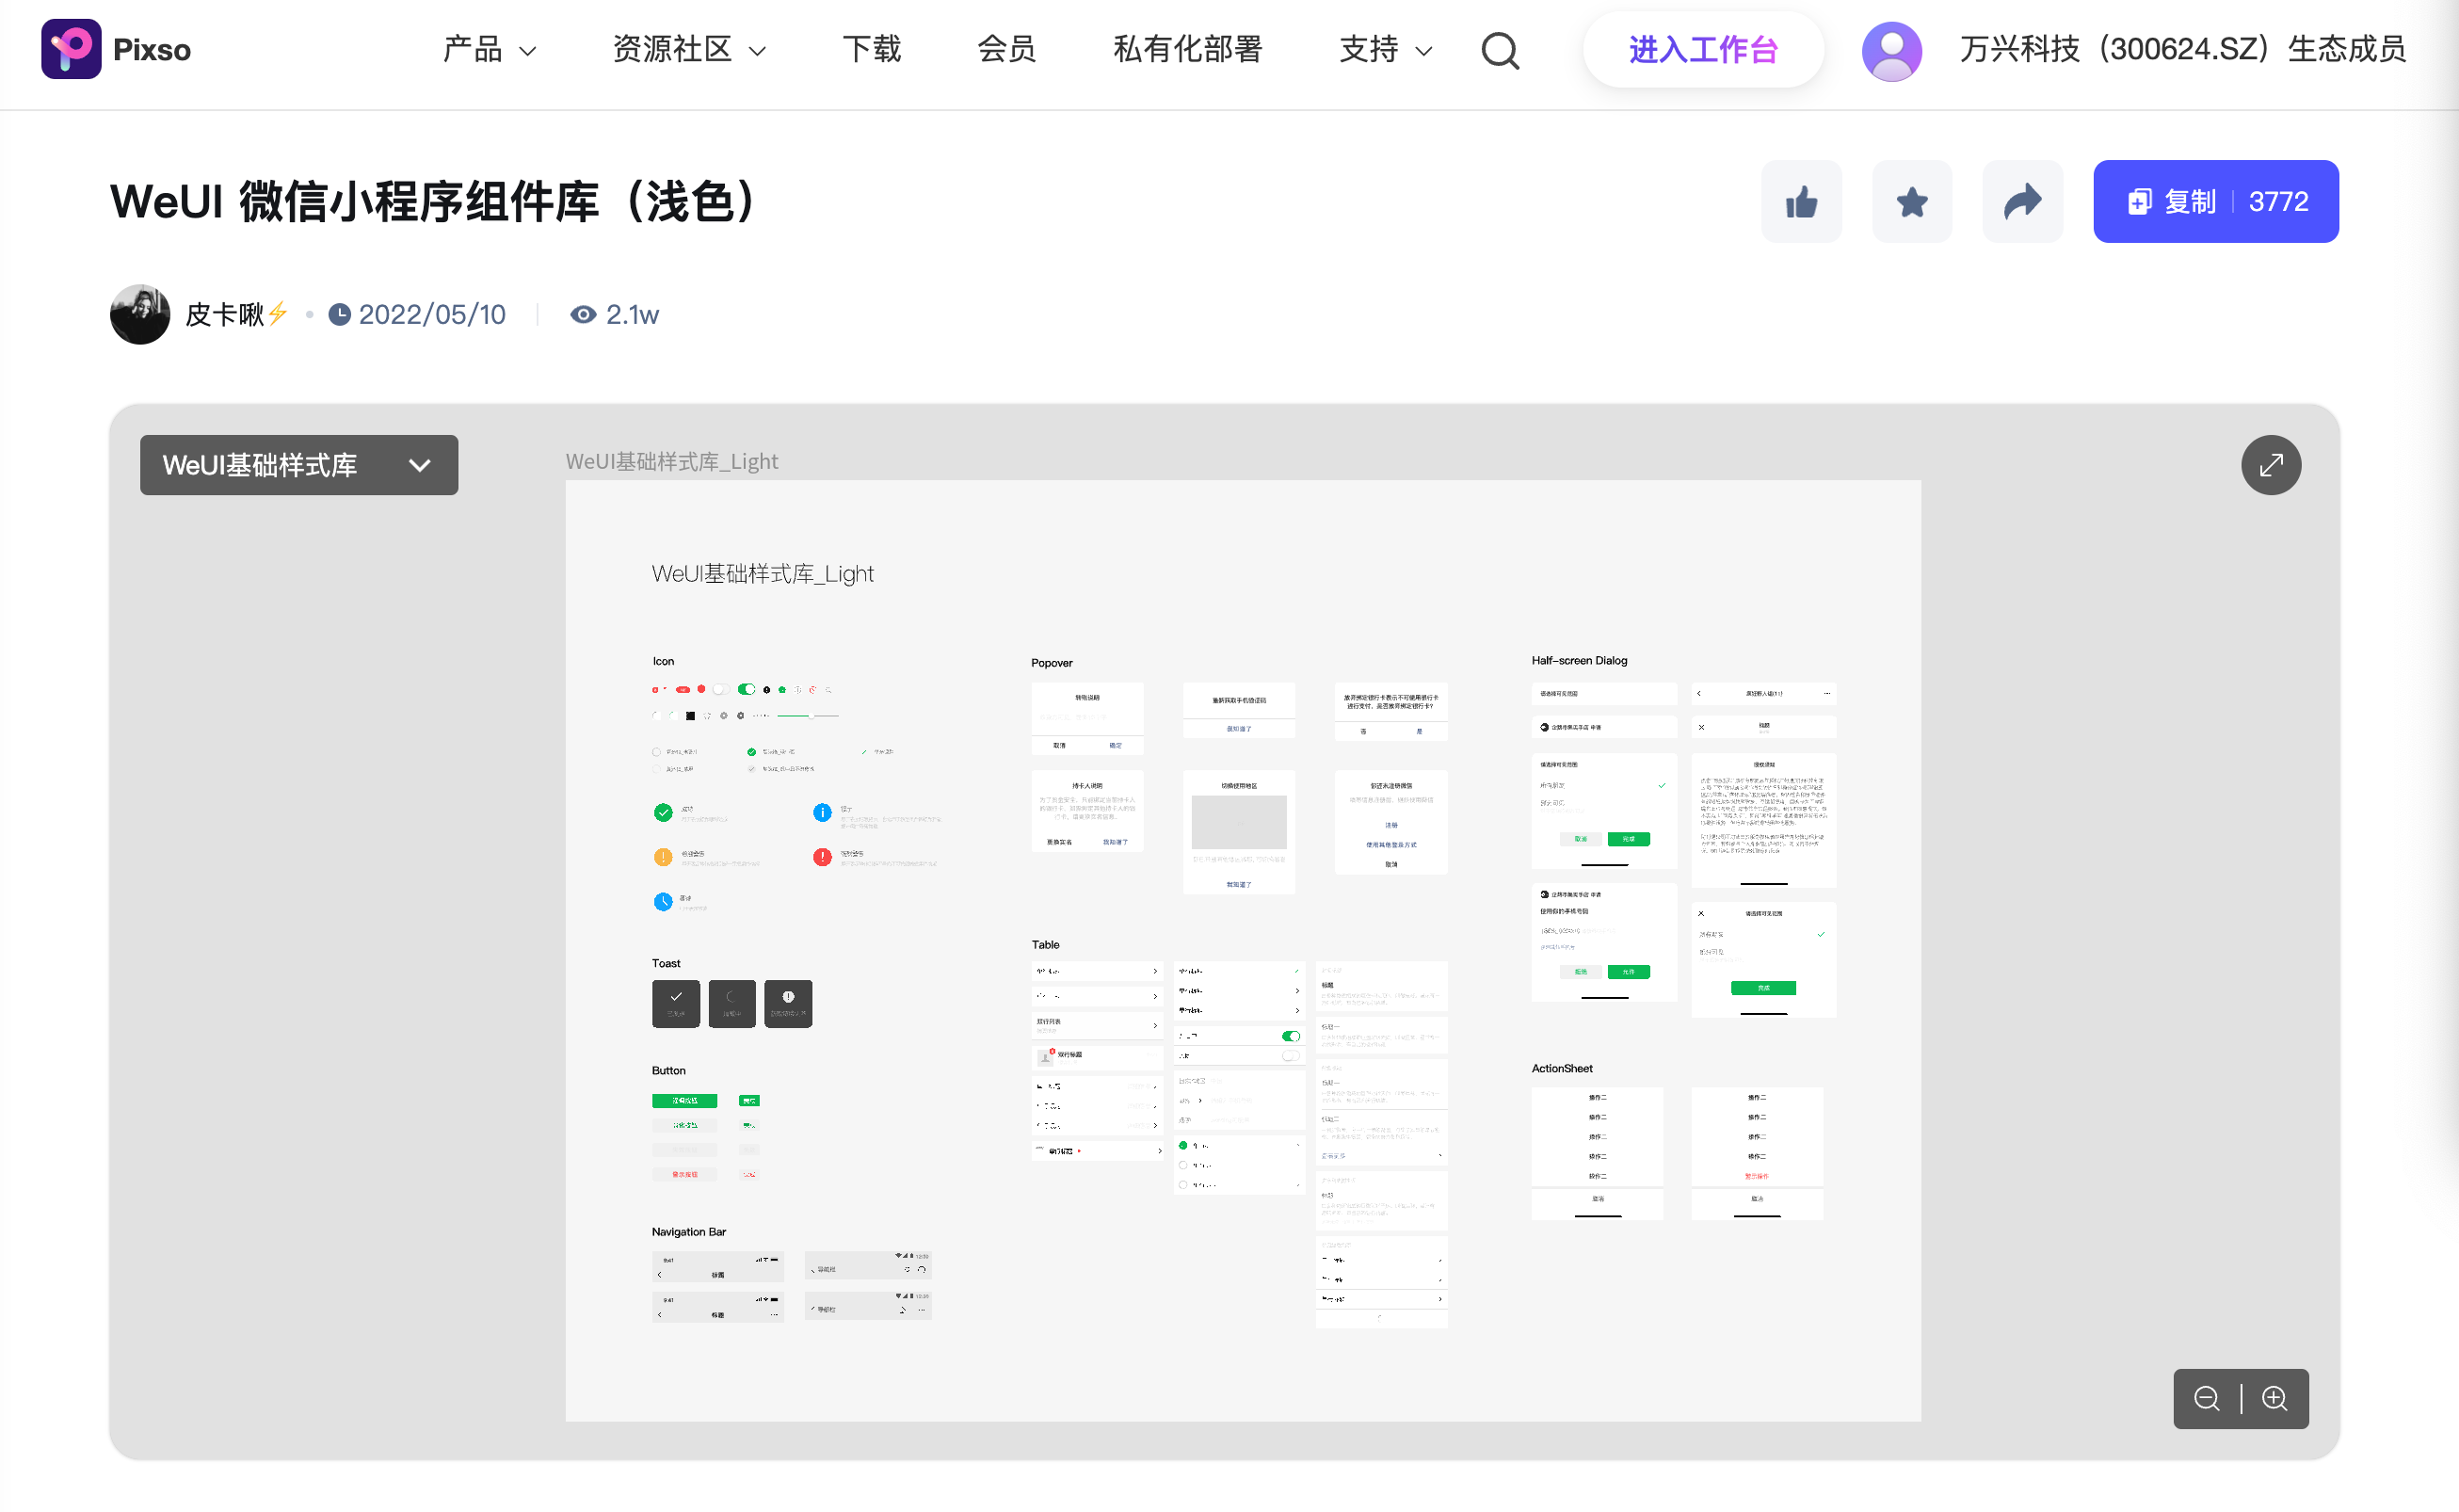2459x1512 pixels.
Task: Click the eye views icon next to 2.1w
Action: coord(583,315)
